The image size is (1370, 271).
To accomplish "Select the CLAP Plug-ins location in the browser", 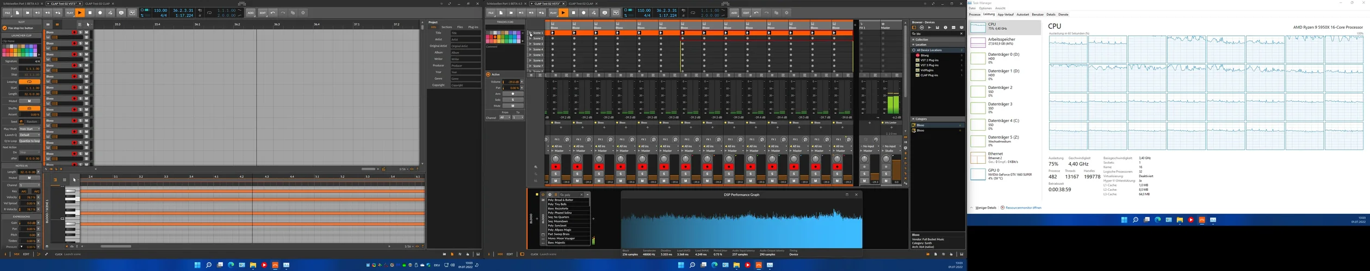I will pos(938,75).
